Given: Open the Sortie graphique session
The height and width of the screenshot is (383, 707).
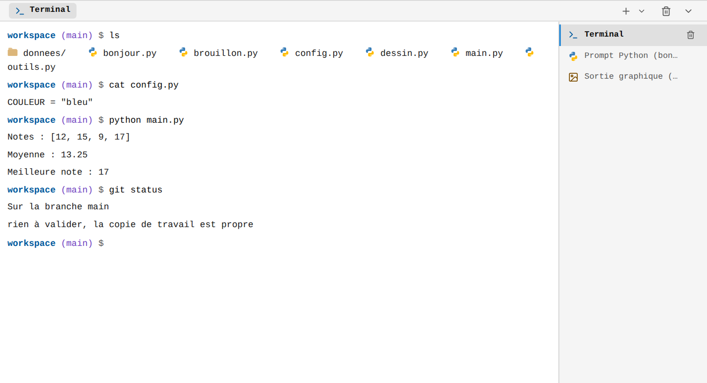Looking at the screenshot, I should pos(633,77).
